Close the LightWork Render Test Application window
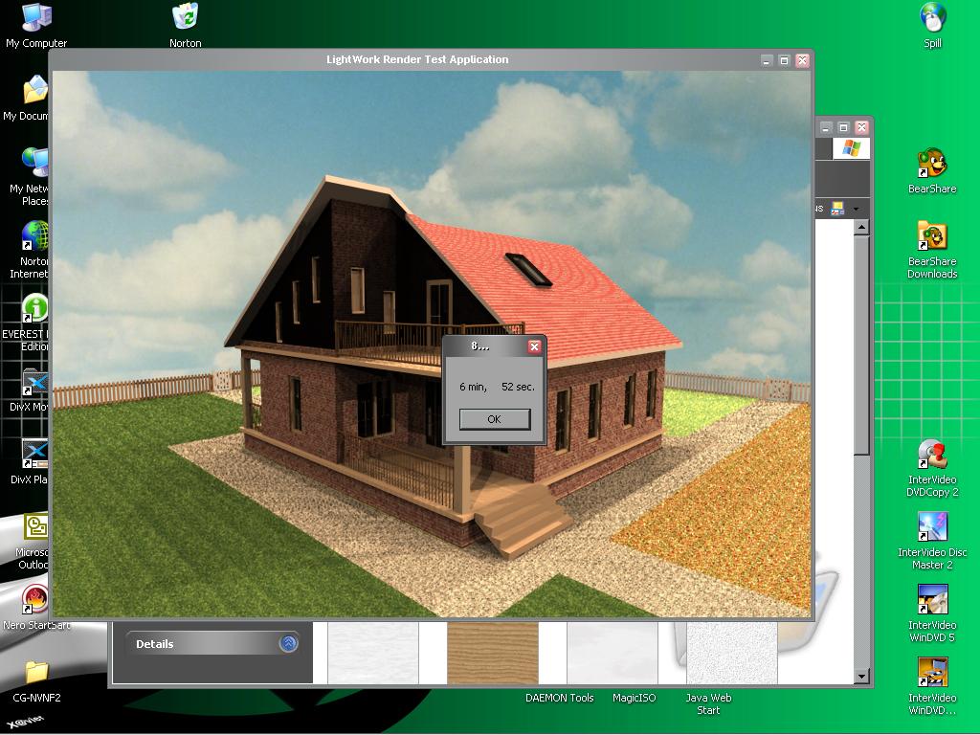 [803, 60]
